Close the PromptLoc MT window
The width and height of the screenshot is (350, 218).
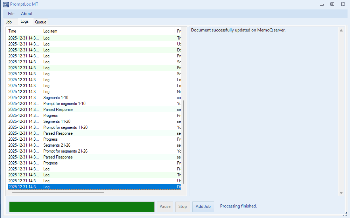343,4
